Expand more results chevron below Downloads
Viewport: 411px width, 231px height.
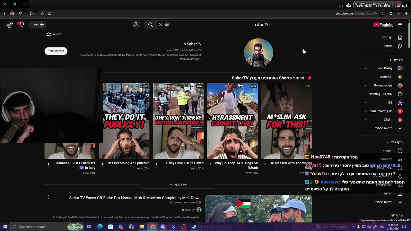click(400, 202)
